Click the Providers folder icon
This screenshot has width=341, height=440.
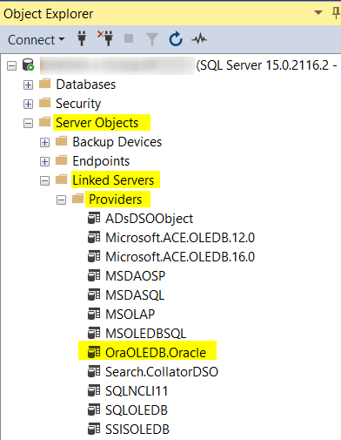tap(78, 199)
